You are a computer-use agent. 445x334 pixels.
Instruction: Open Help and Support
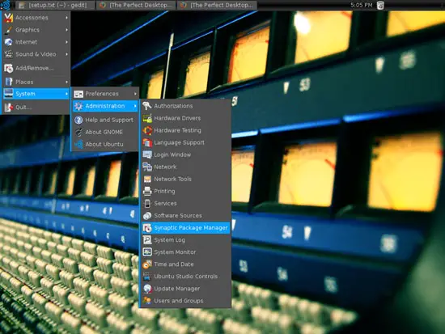[105, 120]
